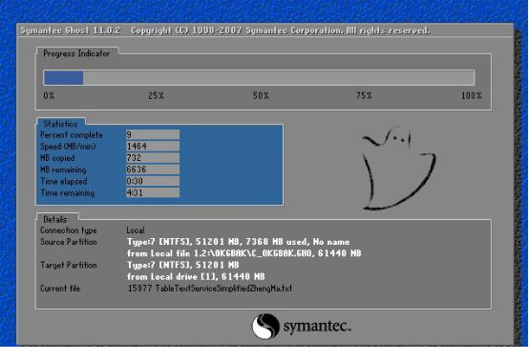Image resolution: width=529 pixels, height=360 pixels.
Task: Click the Percent complete value field
Action: [153, 134]
